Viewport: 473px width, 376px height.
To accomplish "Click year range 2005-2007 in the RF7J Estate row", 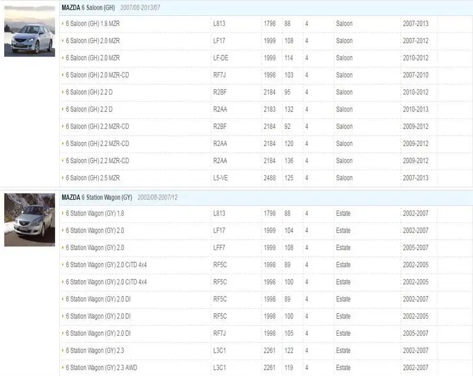I will pyautogui.click(x=416, y=333).
